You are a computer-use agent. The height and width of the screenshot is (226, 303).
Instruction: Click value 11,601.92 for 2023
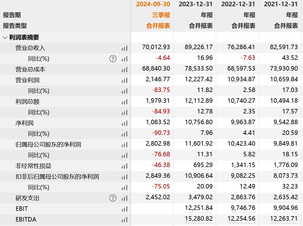(199, 144)
